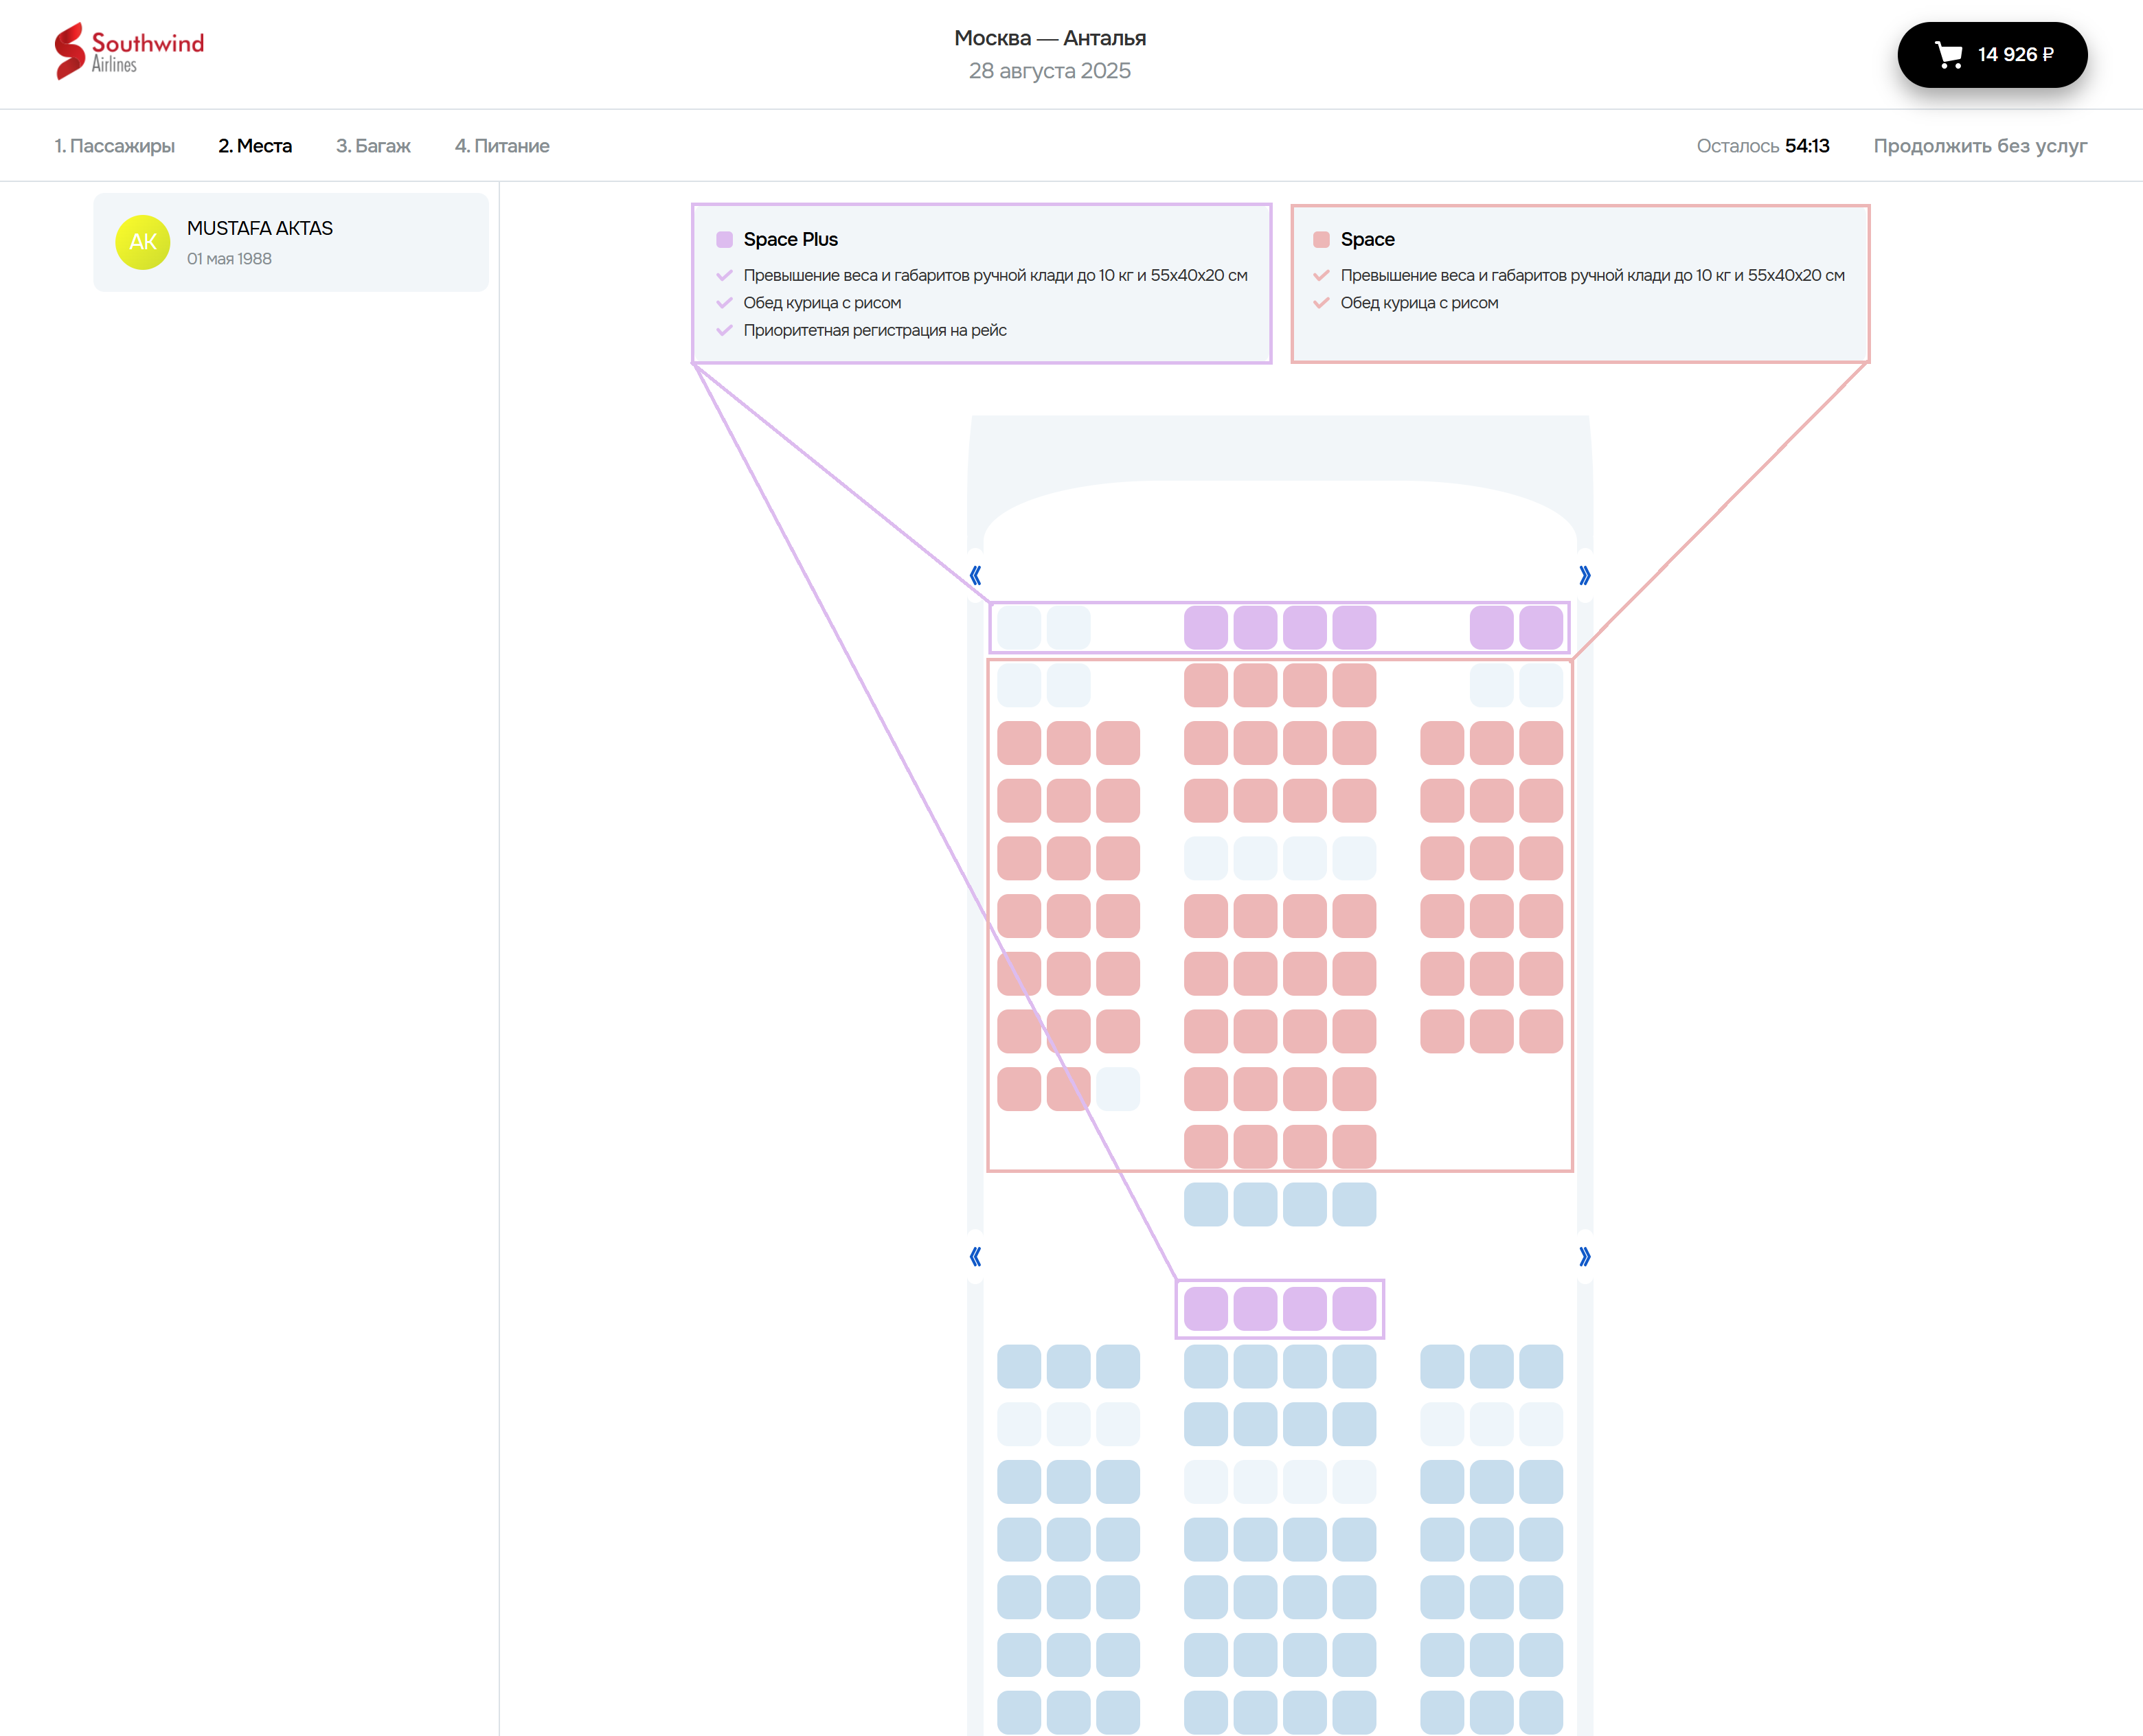The height and width of the screenshot is (1736, 2143).
Task: Go to the 1. Пассажиры step
Action: click(114, 146)
